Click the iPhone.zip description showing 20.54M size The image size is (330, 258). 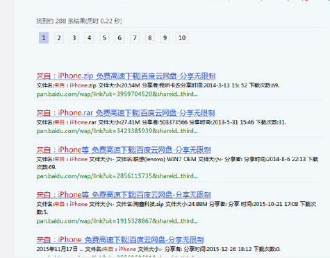pos(158,85)
